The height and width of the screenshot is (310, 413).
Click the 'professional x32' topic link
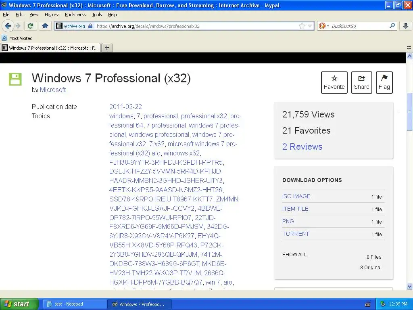[x=204, y=116]
